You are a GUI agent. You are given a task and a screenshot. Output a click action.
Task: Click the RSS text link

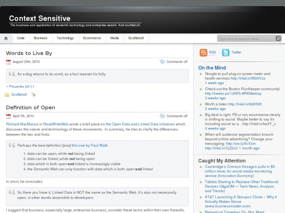[x=212, y=52]
